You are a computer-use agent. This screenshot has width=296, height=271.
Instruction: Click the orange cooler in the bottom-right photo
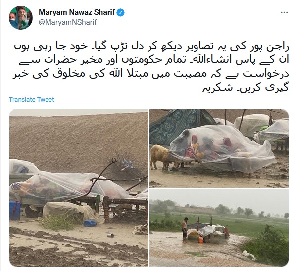[x=201, y=239]
